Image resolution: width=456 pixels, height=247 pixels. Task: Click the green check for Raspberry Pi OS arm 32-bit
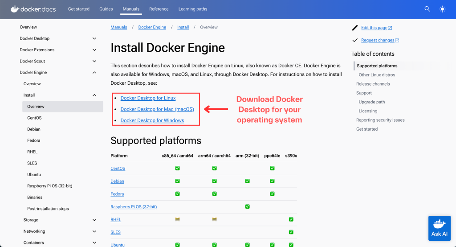(247, 206)
